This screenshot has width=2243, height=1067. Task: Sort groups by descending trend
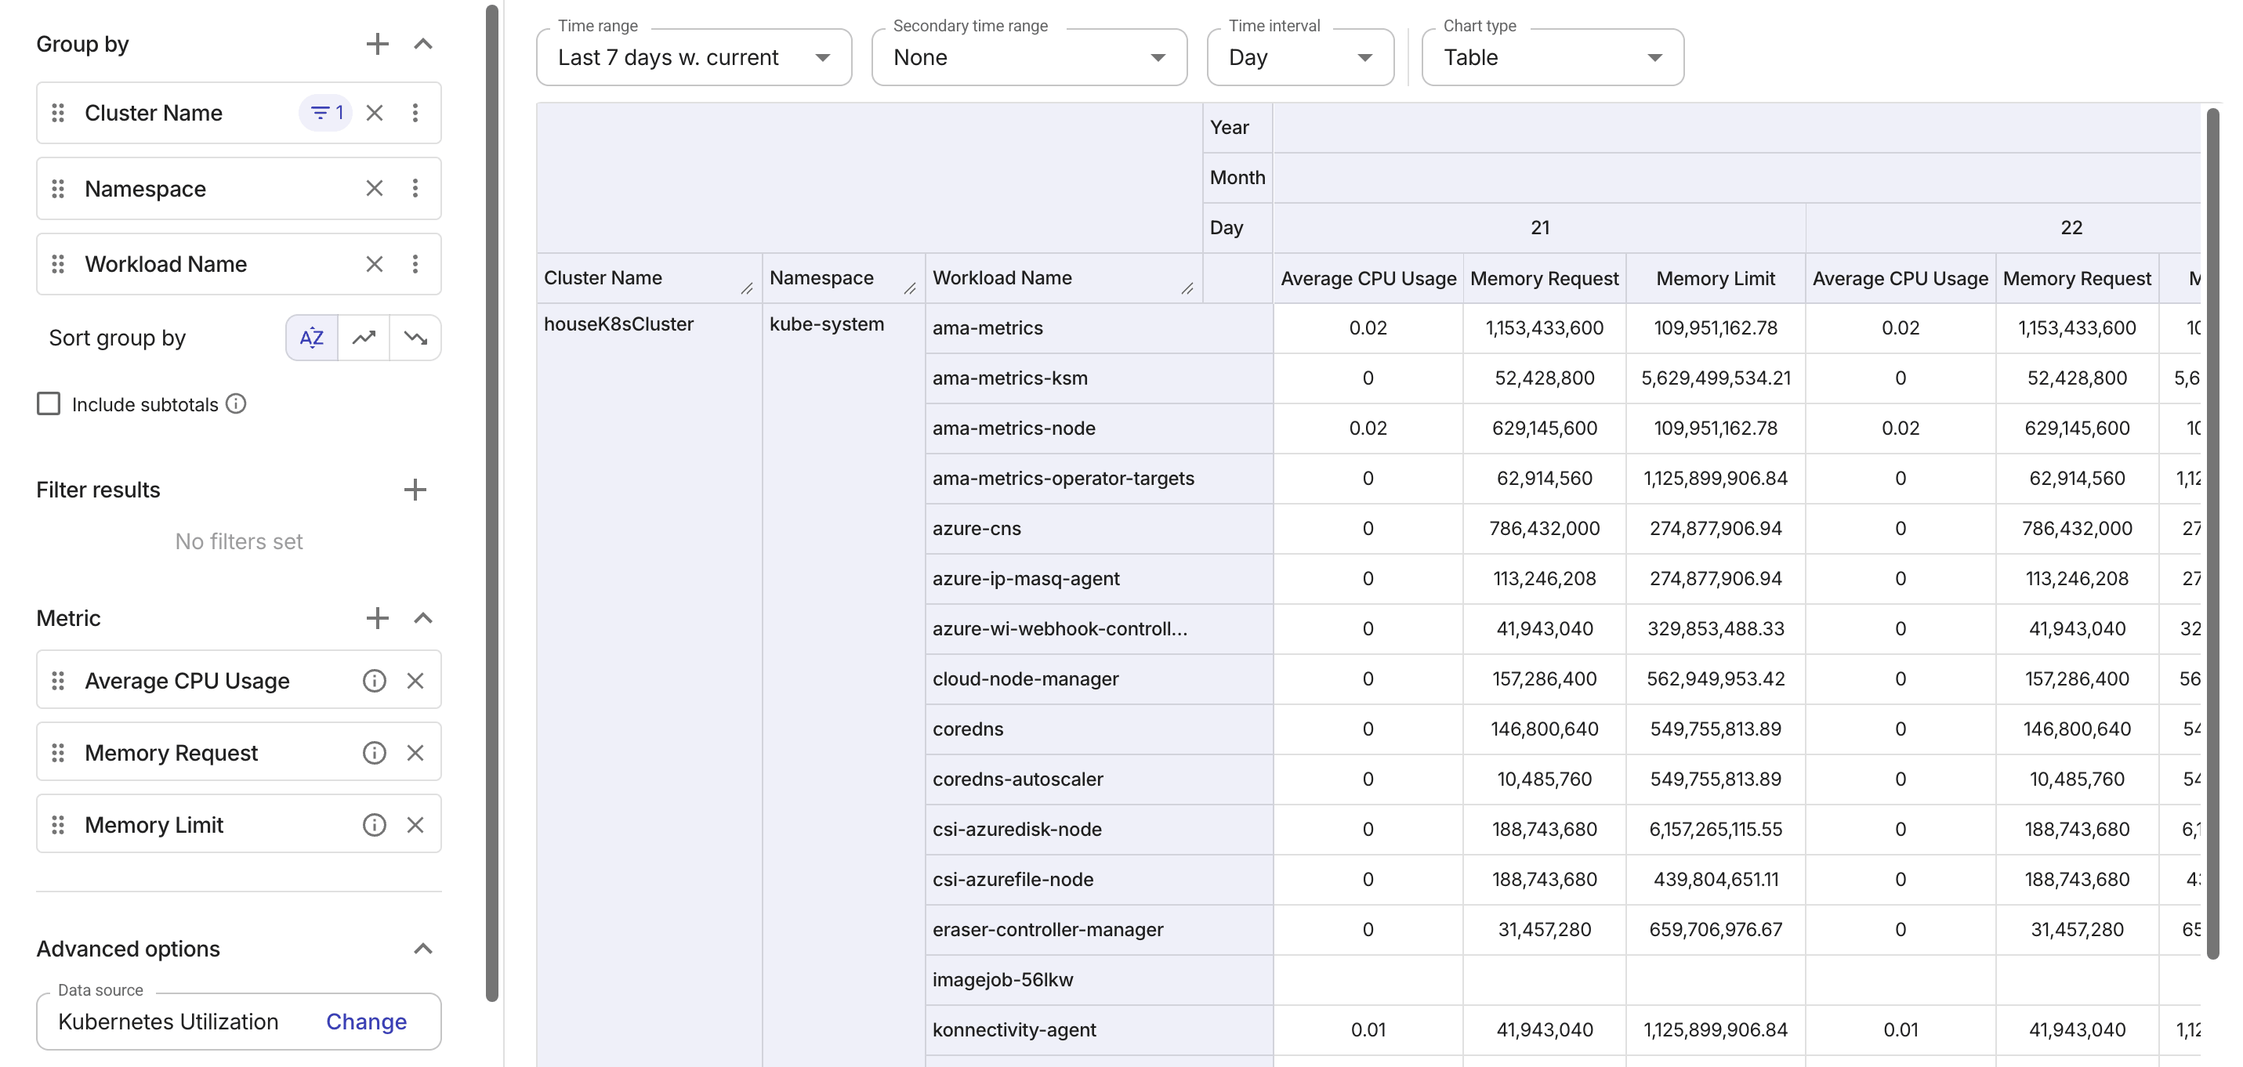(415, 338)
